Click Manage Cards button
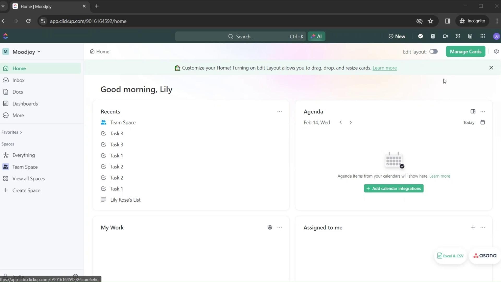Screen dimensions: 501x282 click(x=465, y=51)
